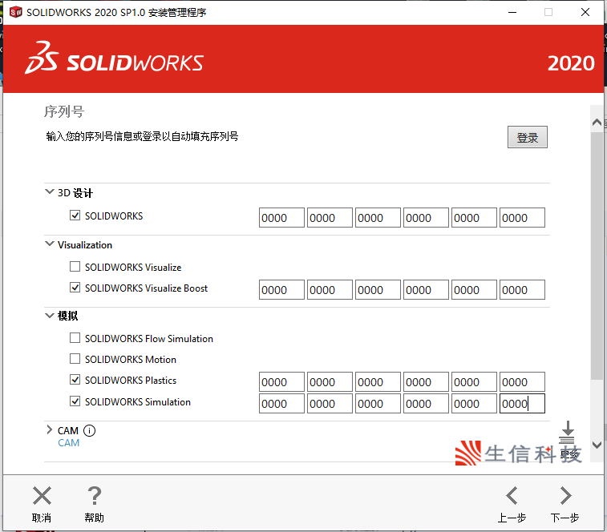
Task: Click the Cancel (取消) X icon
Action: pos(42,496)
